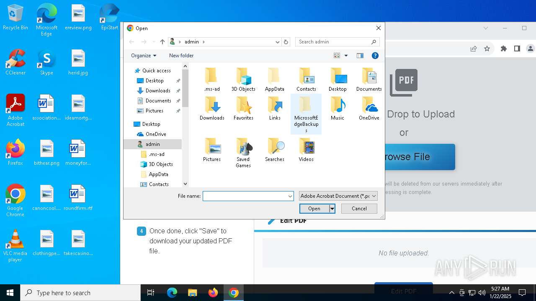Select the Pictures folder in file list
536x301 pixels.
[x=212, y=150]
